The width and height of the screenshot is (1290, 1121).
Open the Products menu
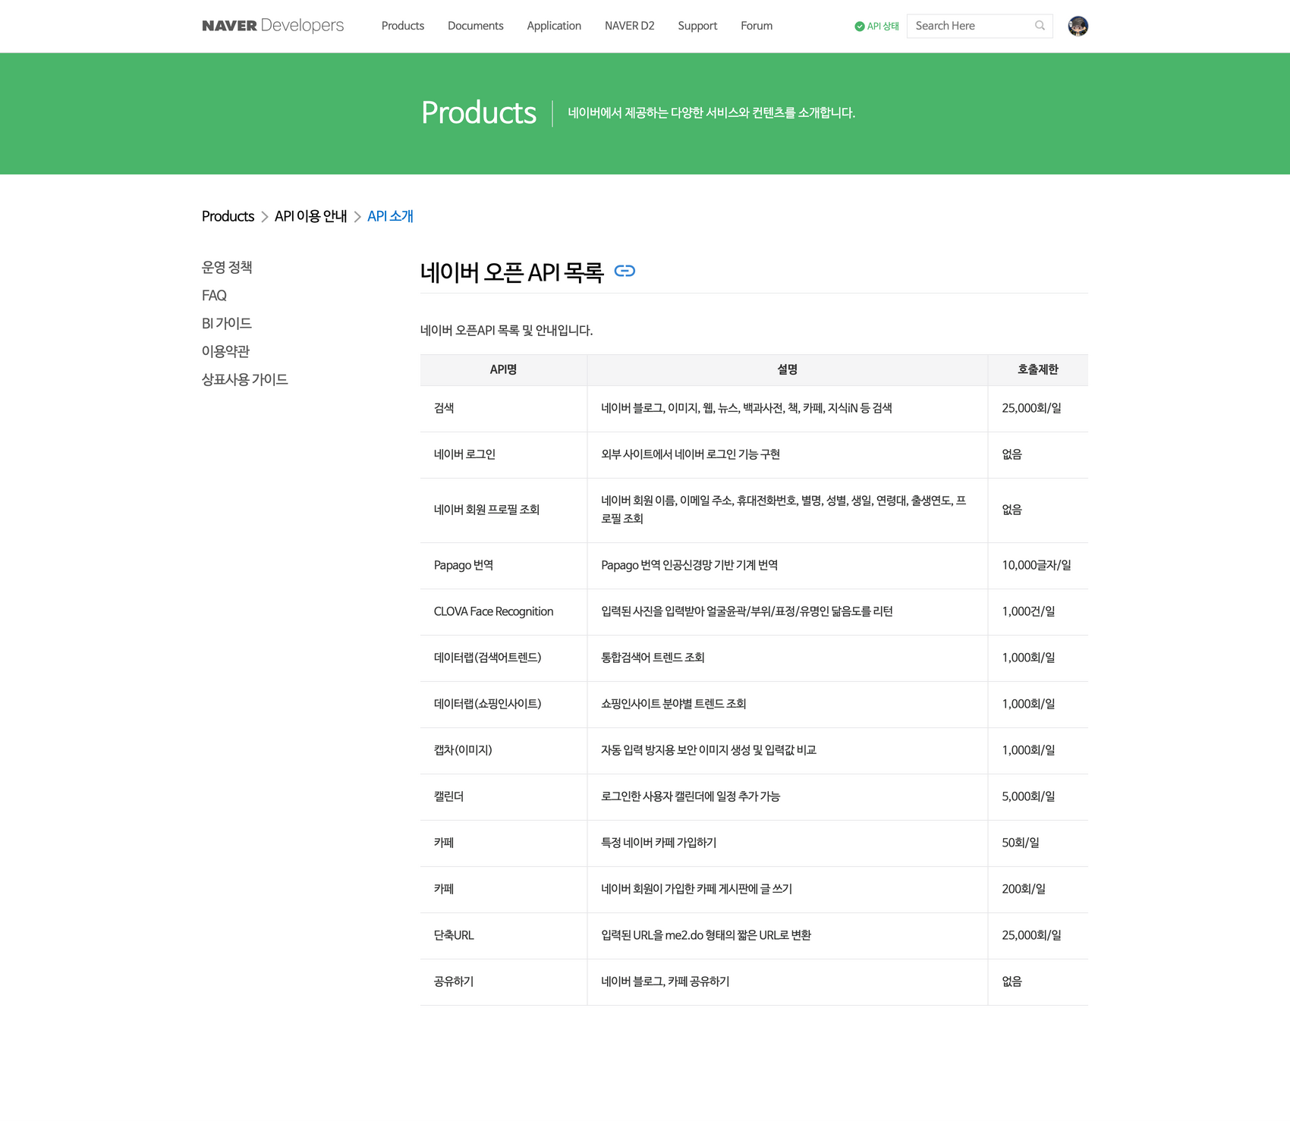click(403, 26)
